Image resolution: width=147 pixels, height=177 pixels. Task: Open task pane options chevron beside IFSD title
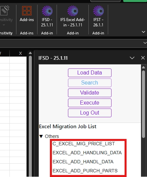tap(132, 58)
